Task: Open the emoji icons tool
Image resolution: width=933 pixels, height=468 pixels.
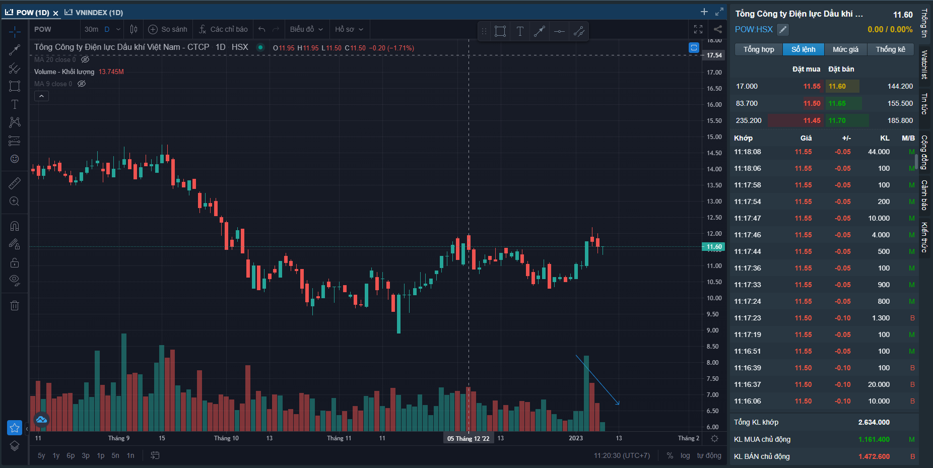Action: click(x=15, y=159)
